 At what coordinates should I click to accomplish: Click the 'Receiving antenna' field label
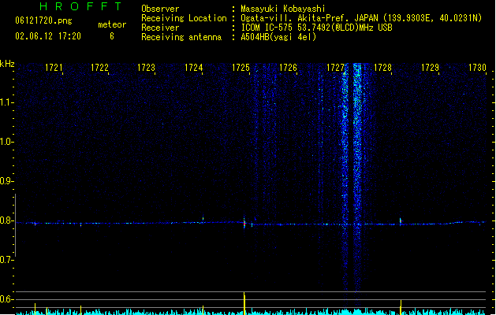tap(181, 37)
